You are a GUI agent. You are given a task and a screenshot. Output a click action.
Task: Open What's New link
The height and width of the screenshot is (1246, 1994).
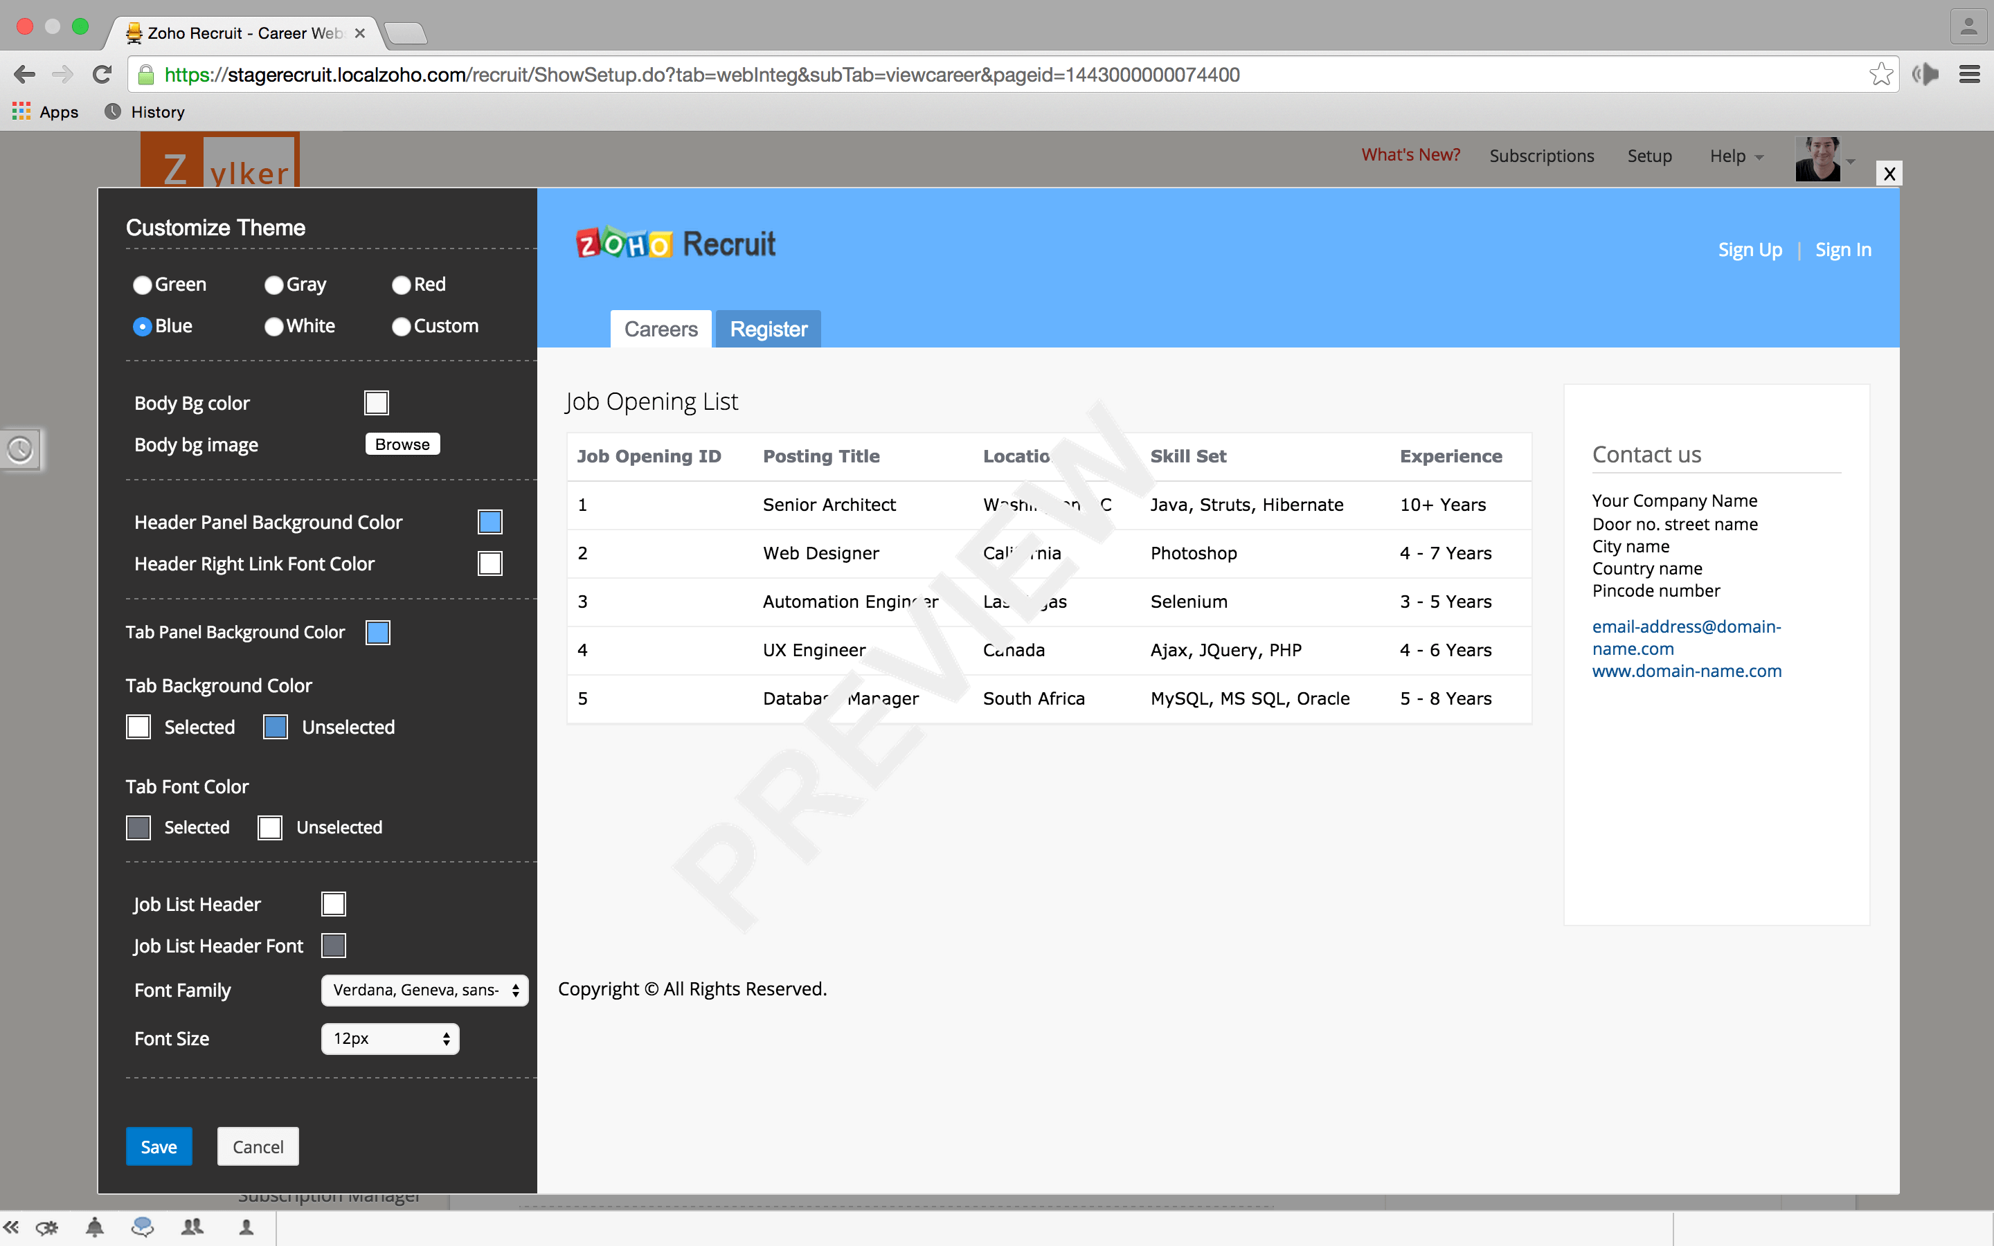coord(1410,155)
